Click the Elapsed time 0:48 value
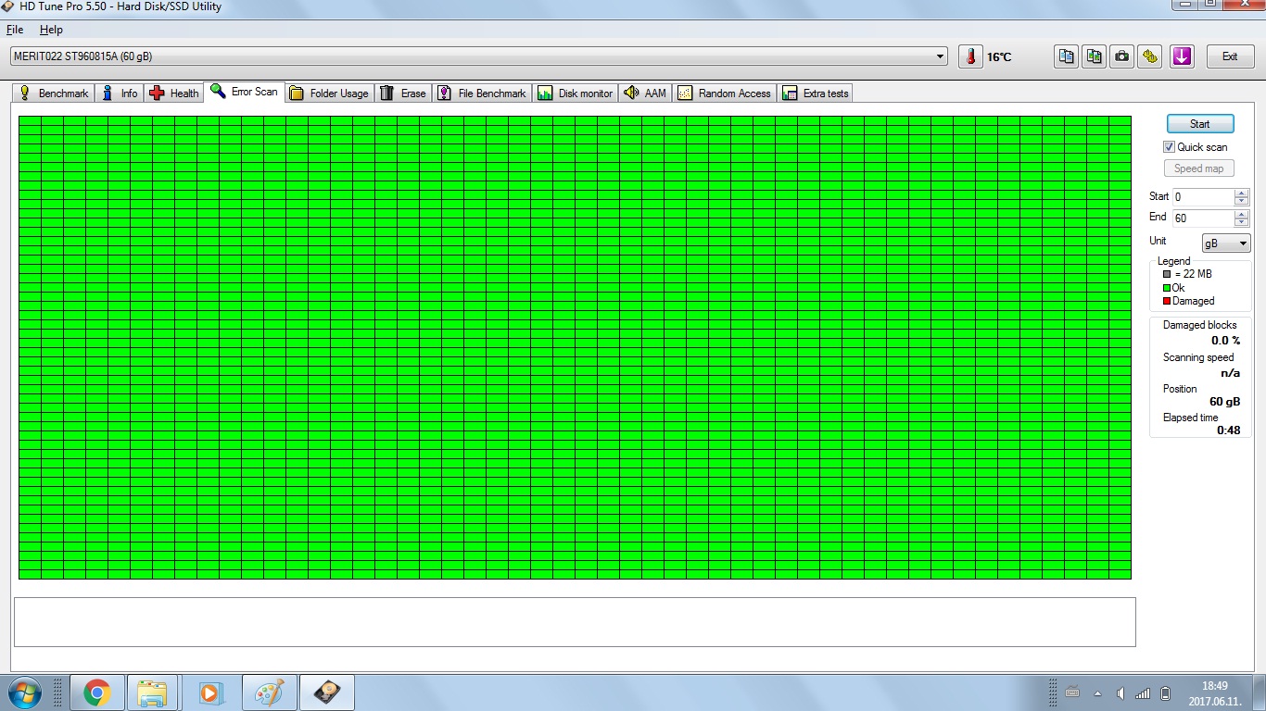Image resolution: width=1266 pixels, height=711 pixels. click(1228, 430)
